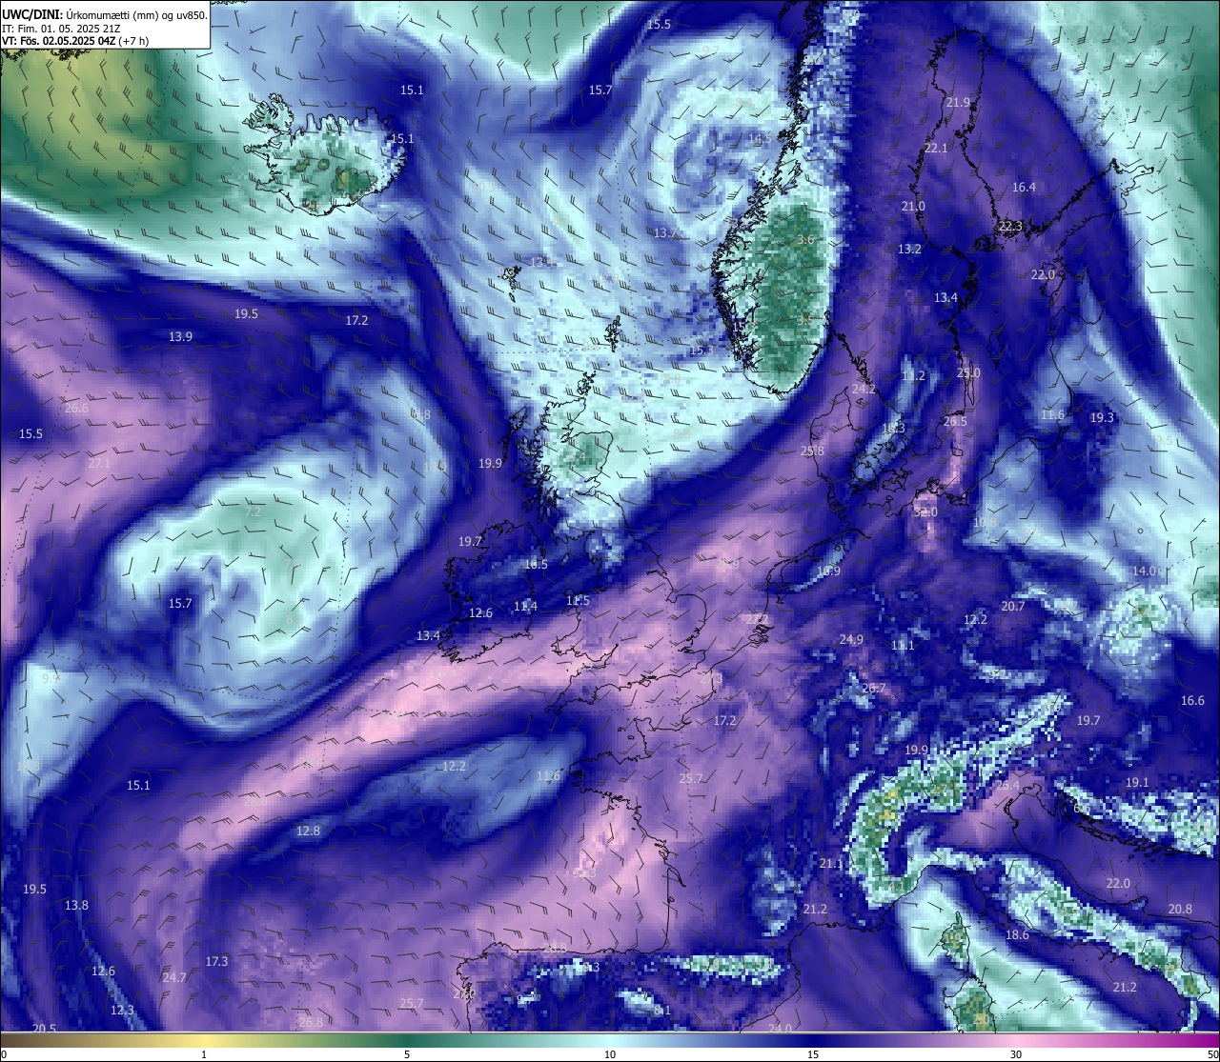Viewport: 1220px width, 1062px height.
Task: Click the 21.1 value label
Action: (831, 863)
